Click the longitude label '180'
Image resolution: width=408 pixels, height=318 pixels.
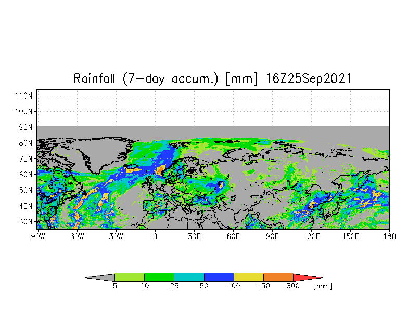(389, 236)
